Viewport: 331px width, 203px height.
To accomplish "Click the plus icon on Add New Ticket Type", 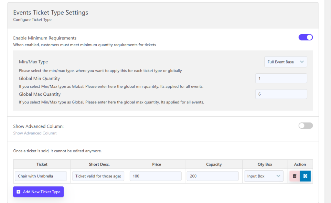I will [x=18, y=192].
